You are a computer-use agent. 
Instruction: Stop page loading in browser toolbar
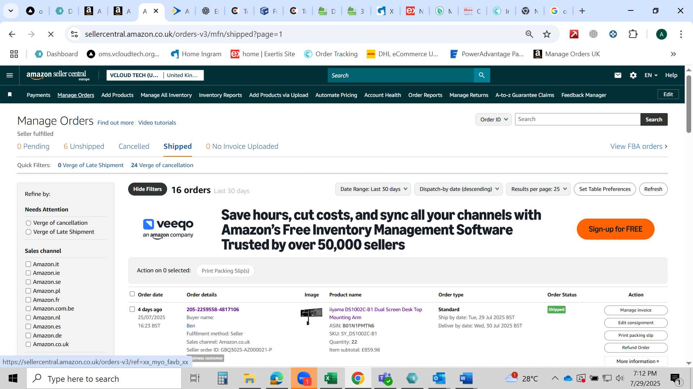click(51, 34)
